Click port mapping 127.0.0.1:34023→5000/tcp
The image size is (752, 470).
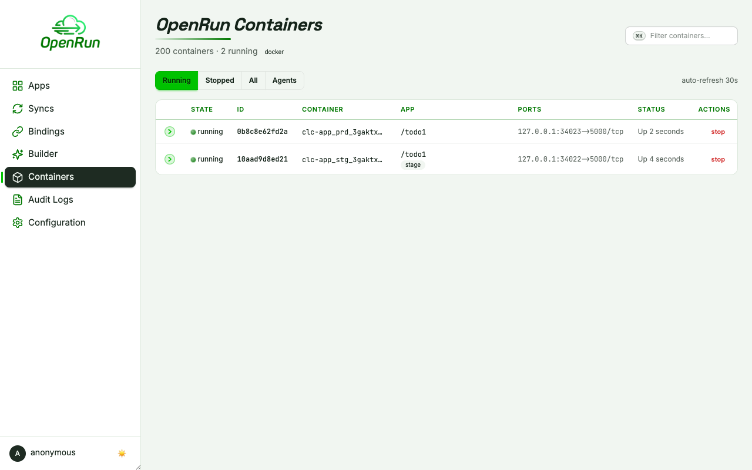click(x=570, y=132)
